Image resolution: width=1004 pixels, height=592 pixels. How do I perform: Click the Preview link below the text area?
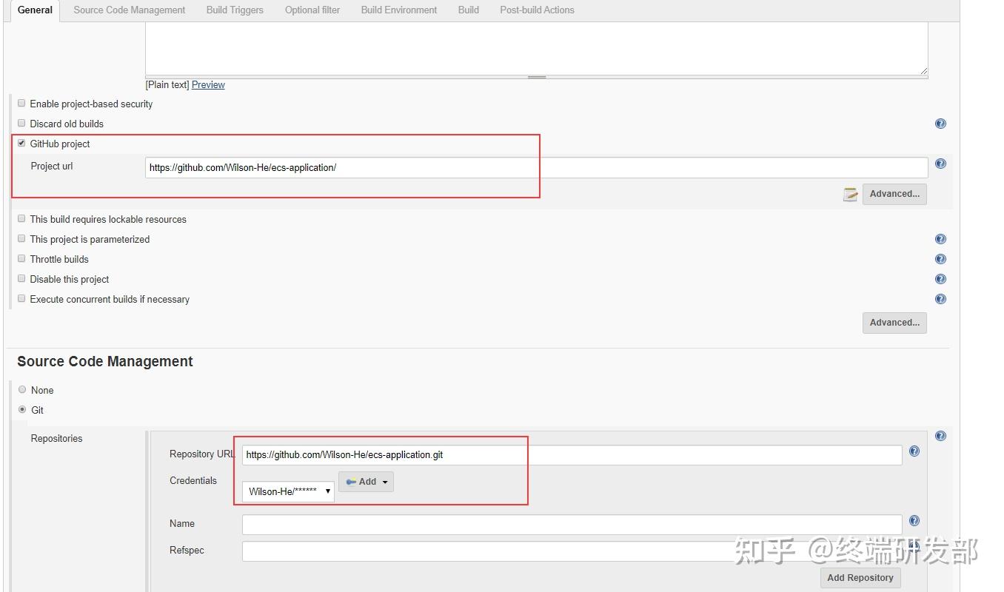[208, 84]
